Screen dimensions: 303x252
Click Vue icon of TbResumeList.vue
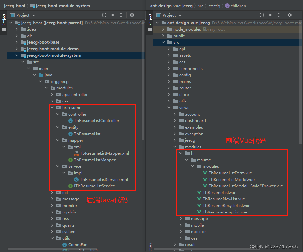tap(199, 193)
